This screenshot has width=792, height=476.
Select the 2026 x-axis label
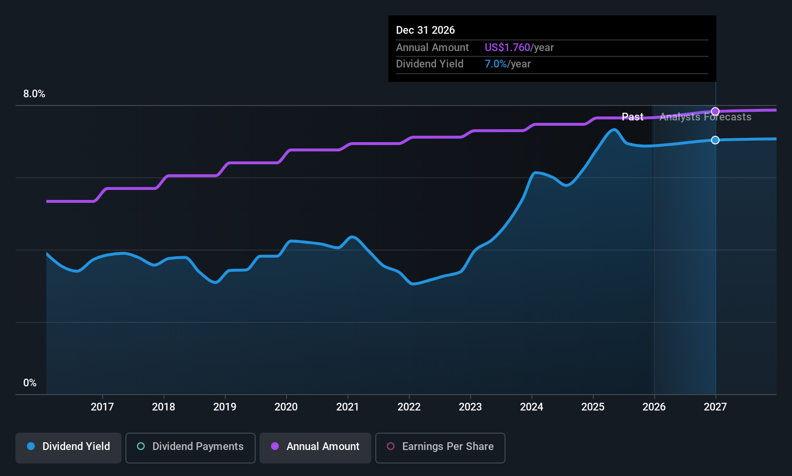[654, 407]
